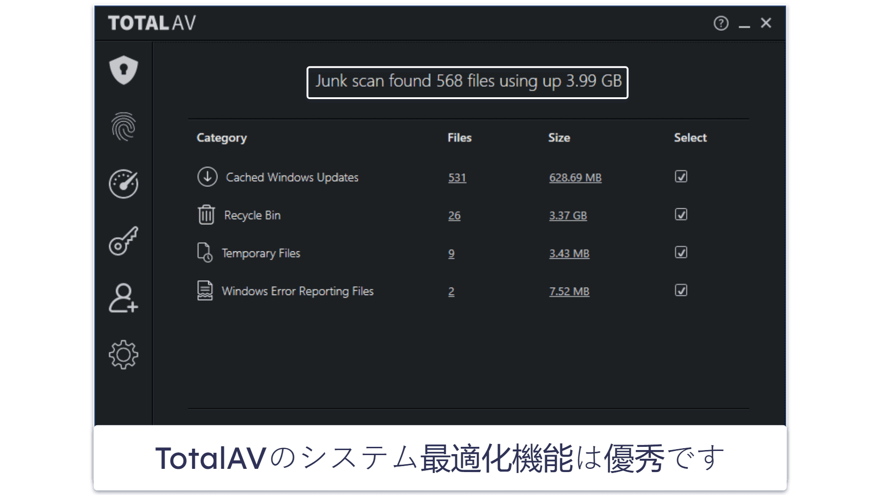The height and width of the screenshot is (495, 880).
Task: Uncheck Cached Windows Updates checkbox
Action: click(x=681, y=177)
